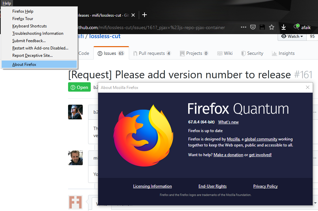Image resolution: width=318 pixels, height=211 pixels.
Task: Click the Pull requests icon
Action: 135,53
